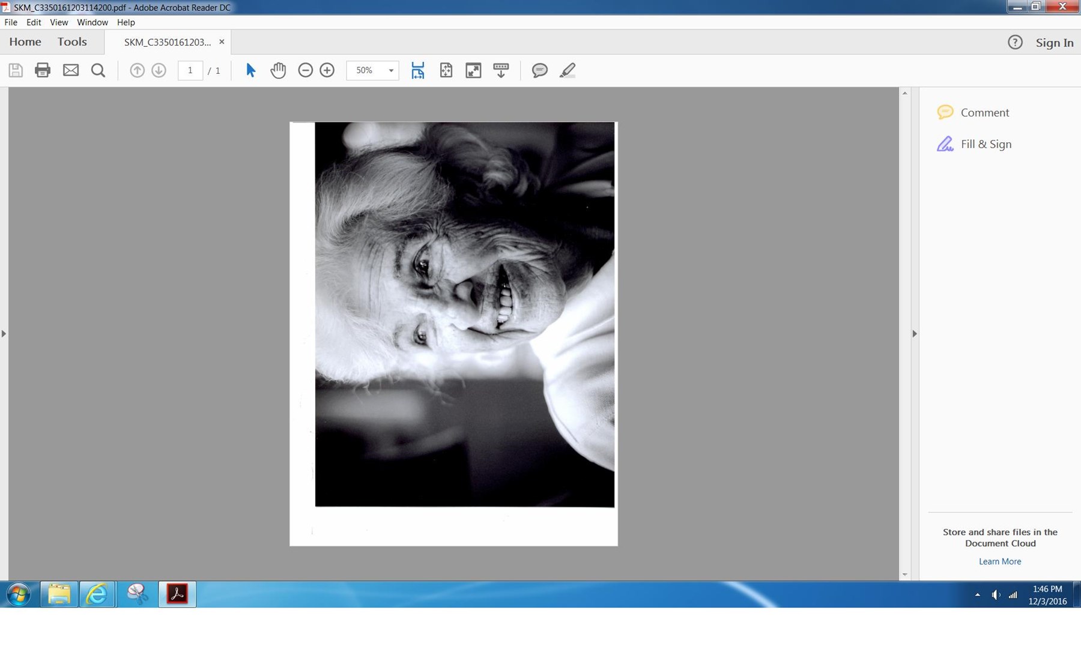This screenshot has height=646, width=1081.
Task: Expand the left navigation pane arrow
Action: (4, 333)
